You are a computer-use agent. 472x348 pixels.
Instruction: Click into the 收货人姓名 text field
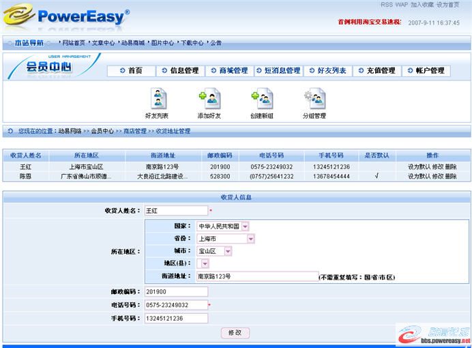click(175, 211)
